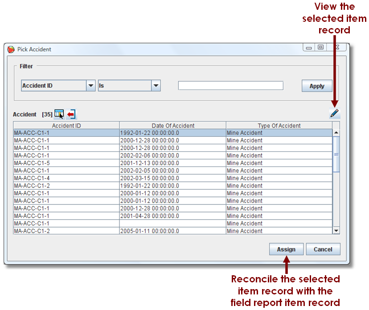The image size is (369, 310).
Task: Click in the filter value text field
Action: pyautogui.click(x=230, y=86)
